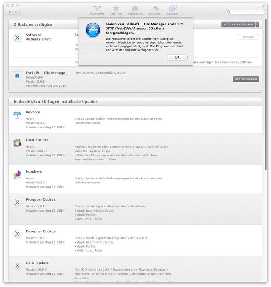Click the vertical scrollbar thumb
The image size is (271, 287).
coord(266,94)
